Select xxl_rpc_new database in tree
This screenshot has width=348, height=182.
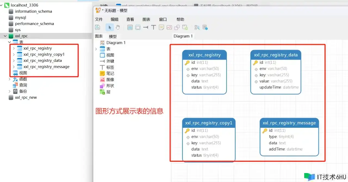click(x=26, y=97)
